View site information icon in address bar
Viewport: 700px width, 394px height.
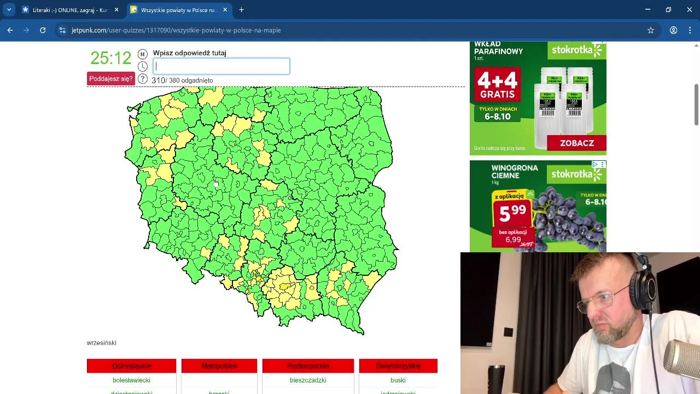(62, 30)
